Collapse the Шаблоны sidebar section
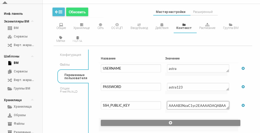Viewport: 260px width, 133px height. click(32, 56)
